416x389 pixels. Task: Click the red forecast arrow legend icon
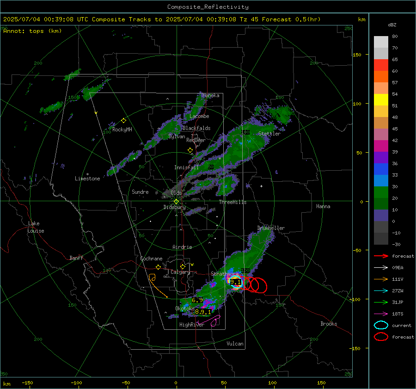[381, 256]
